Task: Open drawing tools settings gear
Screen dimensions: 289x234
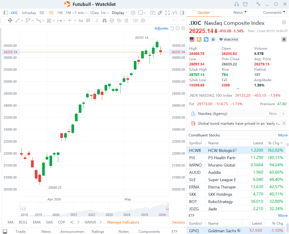Action: point(143,20)
